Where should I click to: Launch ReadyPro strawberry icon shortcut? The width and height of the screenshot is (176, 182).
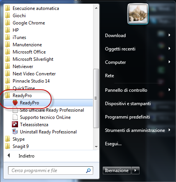pyautogui.click(x=15, y=102)
